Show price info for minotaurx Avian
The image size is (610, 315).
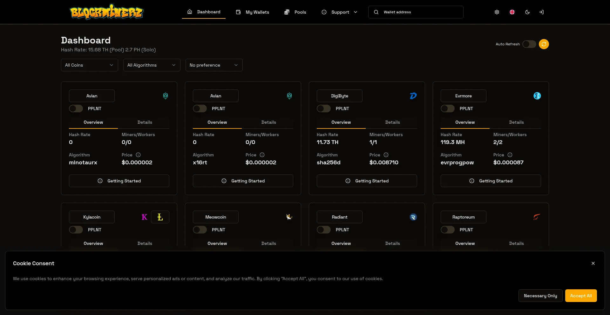[x=138, y=155]
